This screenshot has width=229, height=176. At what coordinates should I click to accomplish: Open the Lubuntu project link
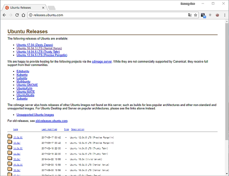(22, 78)
